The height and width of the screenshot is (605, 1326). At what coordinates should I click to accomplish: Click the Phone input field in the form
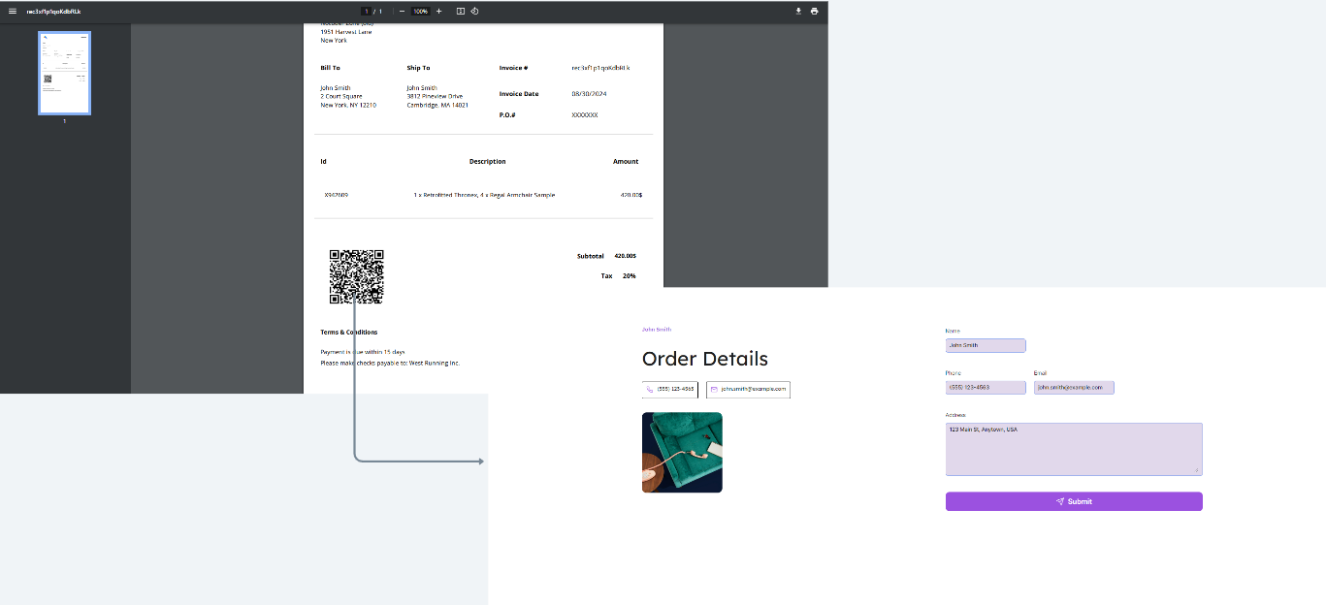tap(986, 388)
